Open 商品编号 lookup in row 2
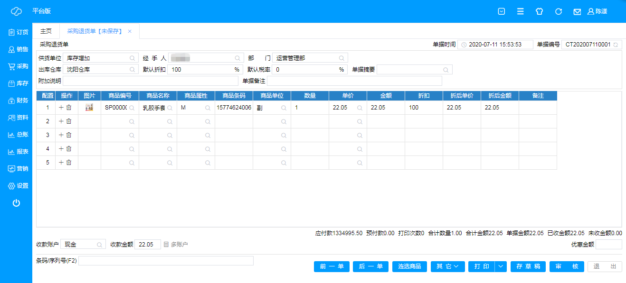626x283 pixels. click(x=132, y=121)
